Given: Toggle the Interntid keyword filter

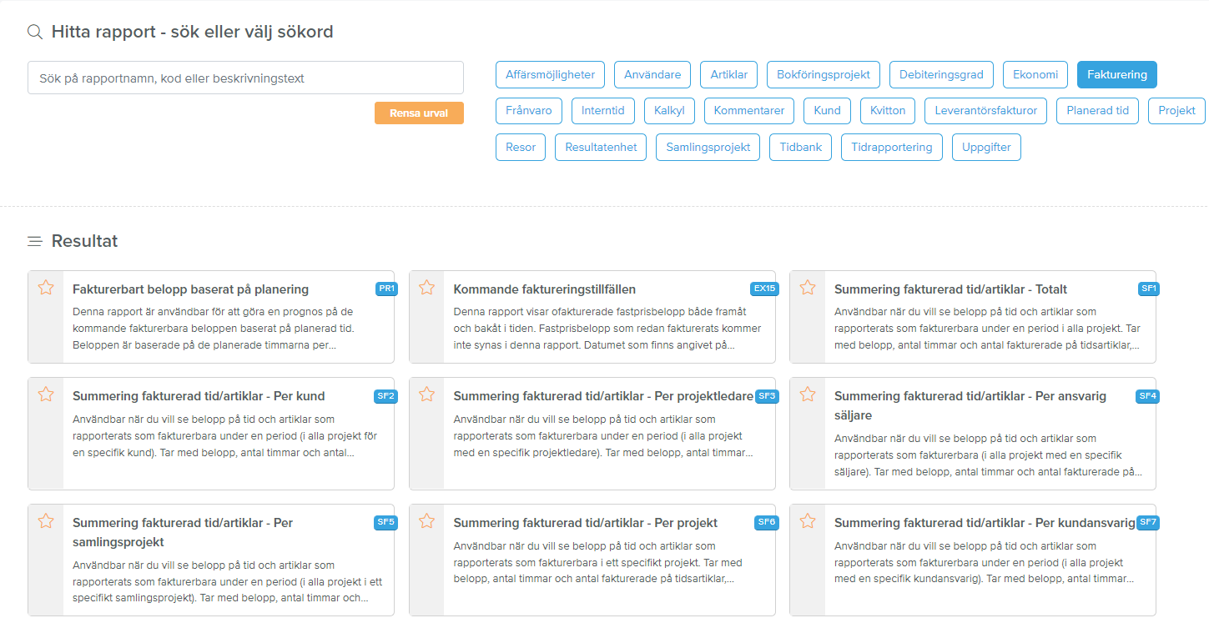Looking at the screenshot, I should point(603,110).
